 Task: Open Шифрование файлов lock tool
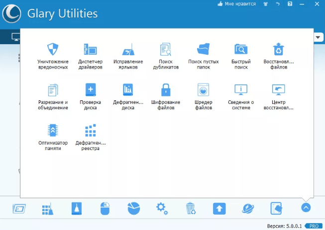[x=166, y=96]
